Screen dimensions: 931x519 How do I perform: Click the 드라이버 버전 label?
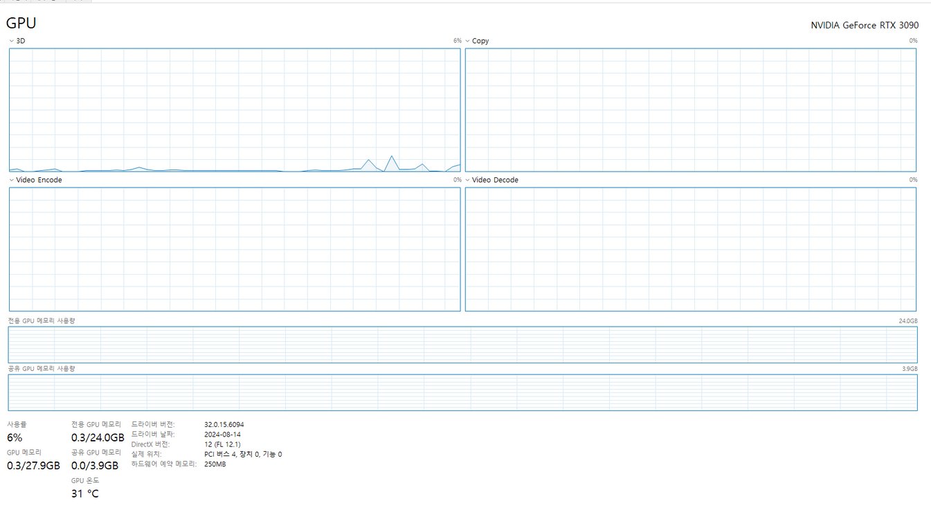(153, 424)
